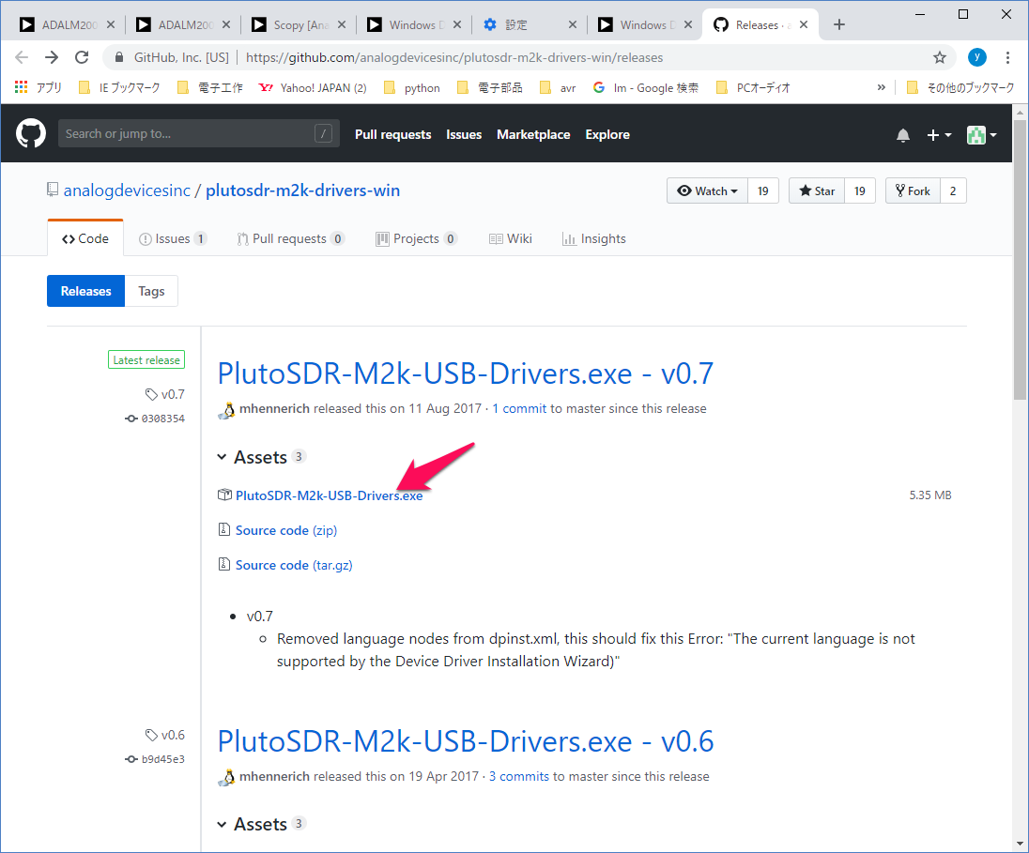Open Chrome three-dot menu
This screenshot has height=853, width=1029.
point(1008,57)
